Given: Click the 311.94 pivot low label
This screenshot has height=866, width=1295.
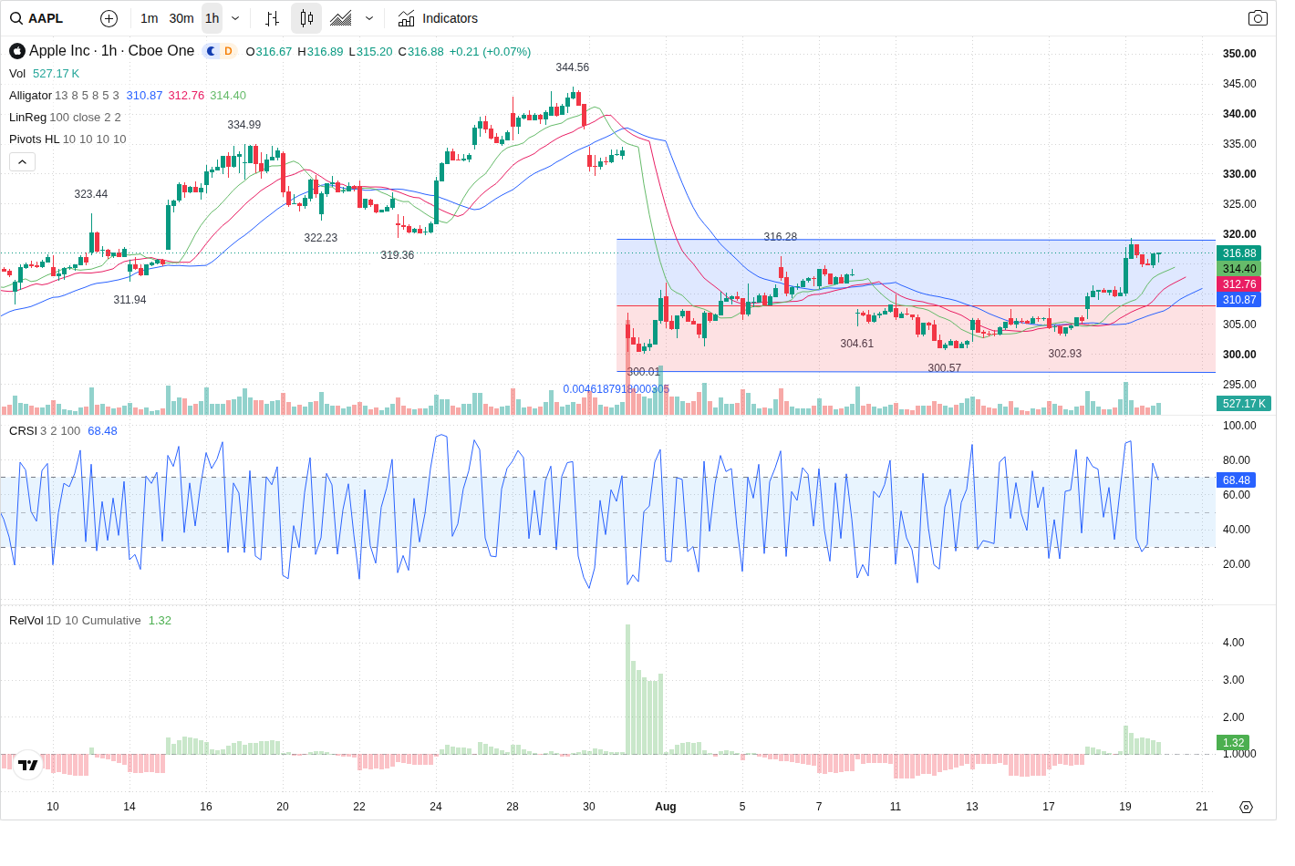Looking at the screenshot, I should 129,300.
